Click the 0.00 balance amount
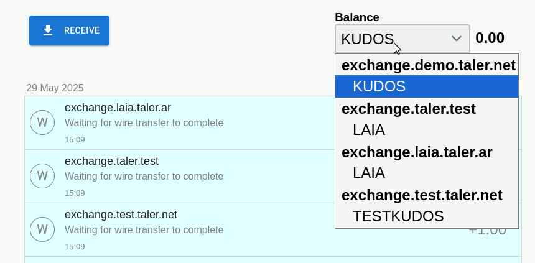The image size is (535, 263). (490, 38)
